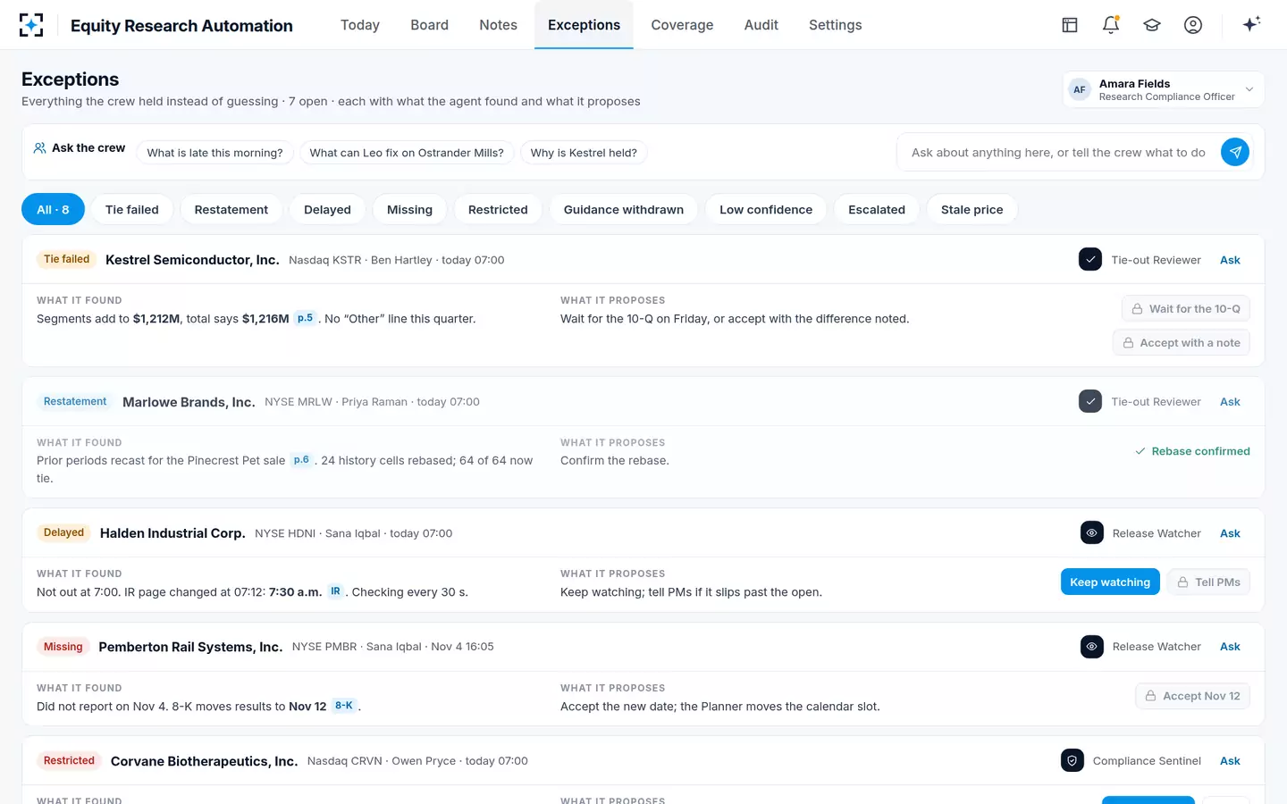Click the Equity Research Automation logo icon
Image resolution: width=1287 pixels, height=804 pixels.
point(31,25)
